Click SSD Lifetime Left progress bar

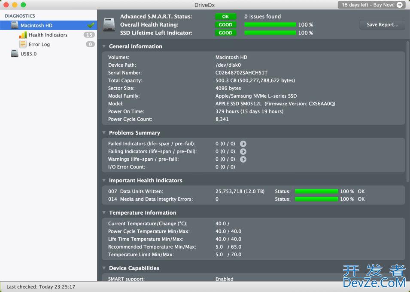tap(270, 33)
